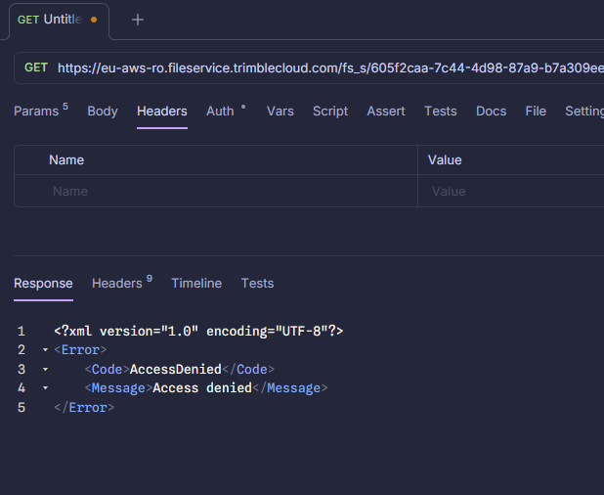
Task: Click the GET method selector in the URL bar
Action: [36, 67]
